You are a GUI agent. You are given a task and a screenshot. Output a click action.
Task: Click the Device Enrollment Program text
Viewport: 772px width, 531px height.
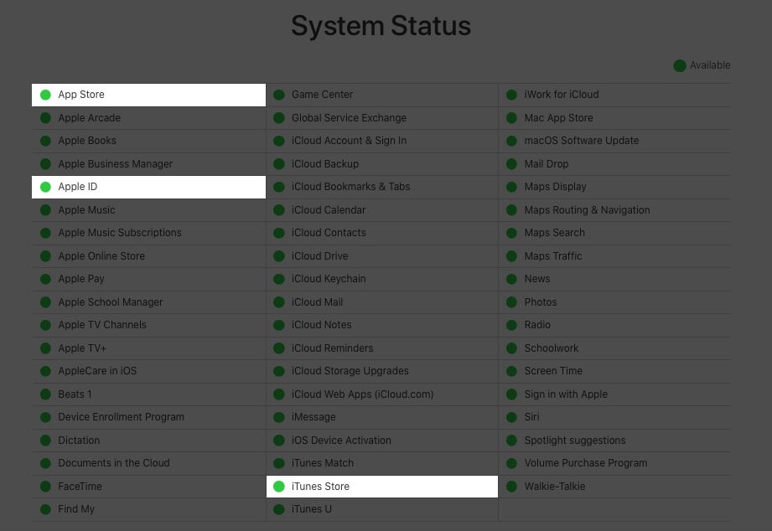121,417
